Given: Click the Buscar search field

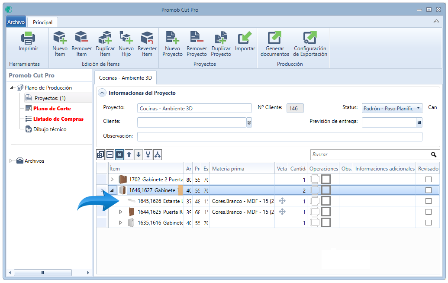Looking at the screenshot, I should 370,154.
